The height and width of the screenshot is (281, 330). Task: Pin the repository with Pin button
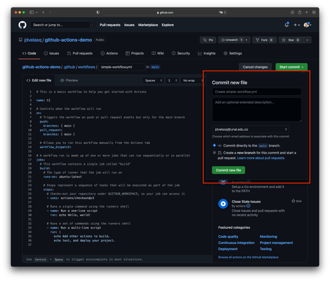pyautogui.click(x=208, y=40)
